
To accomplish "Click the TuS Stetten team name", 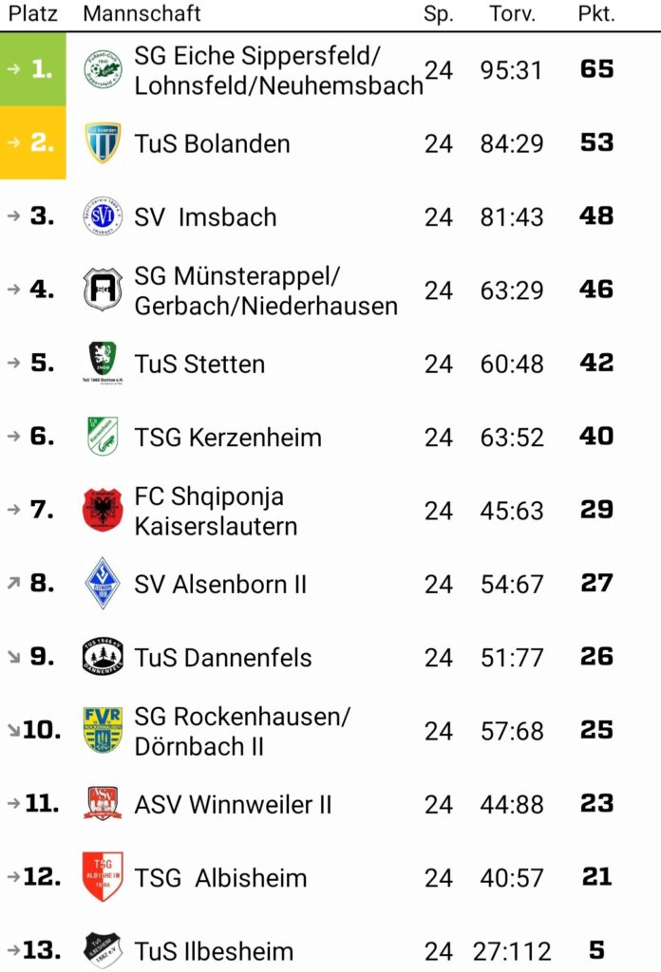I will (x=199, y=364).
